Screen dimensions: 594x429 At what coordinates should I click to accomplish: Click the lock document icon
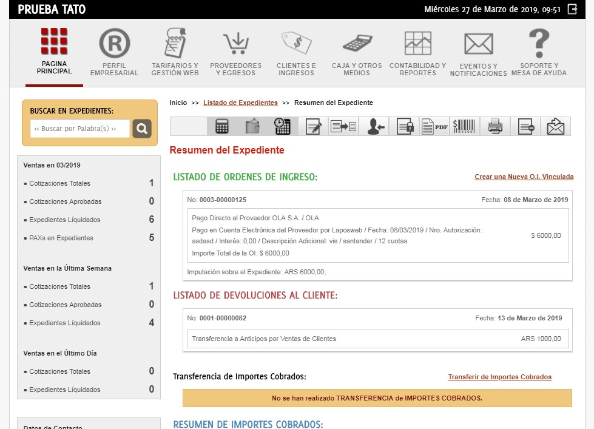click(404, 126)
